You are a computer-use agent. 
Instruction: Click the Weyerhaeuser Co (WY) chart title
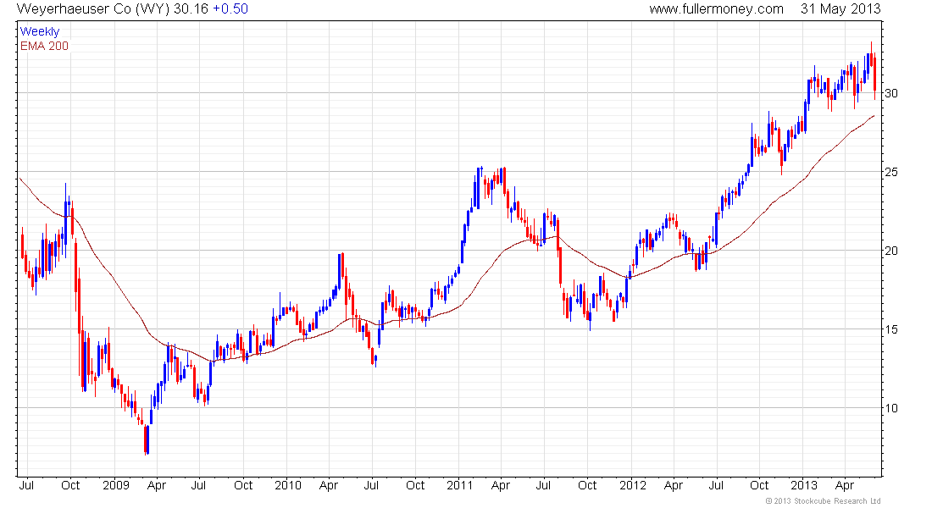(x=93, y=9)
